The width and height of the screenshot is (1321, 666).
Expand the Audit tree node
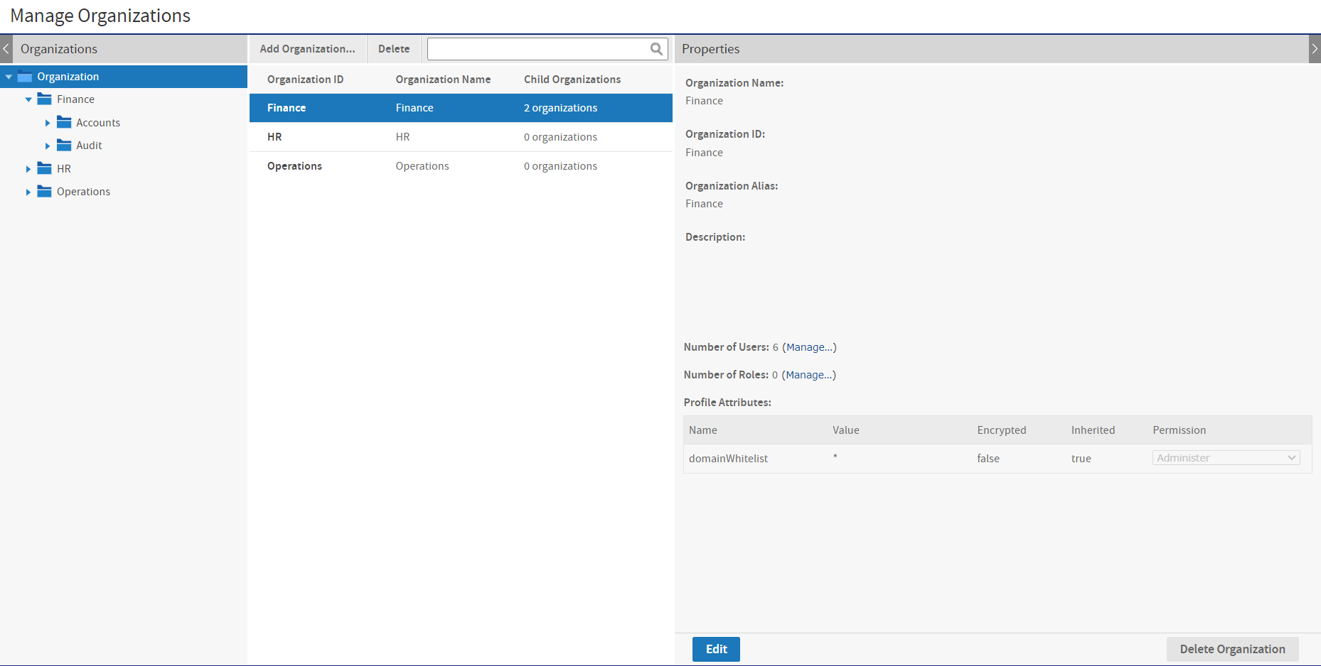(48, 146)
